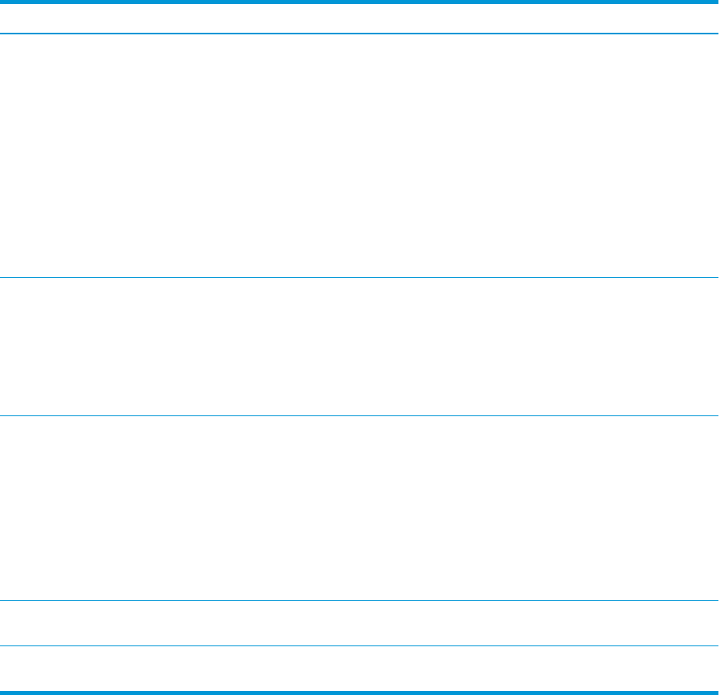
Task: Select the second blank body row
Action: pyautogui.click(x=359, y=347)
